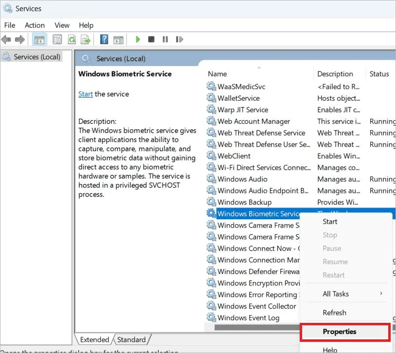Switch to the Extended tab

click(94, 339)
